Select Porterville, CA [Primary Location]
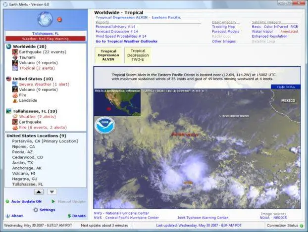This screenshot has height=232, width=308. point(45,141)
